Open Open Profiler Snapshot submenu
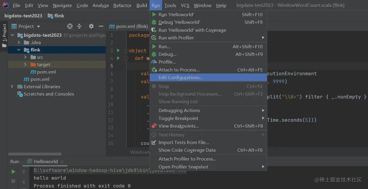Viewport: 368px width, 189px height. [x=208, y=167]
